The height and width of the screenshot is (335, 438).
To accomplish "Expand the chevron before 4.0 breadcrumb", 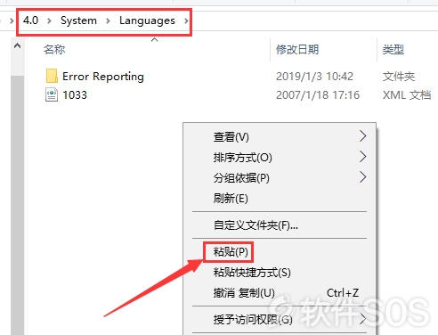I will 12,20.
